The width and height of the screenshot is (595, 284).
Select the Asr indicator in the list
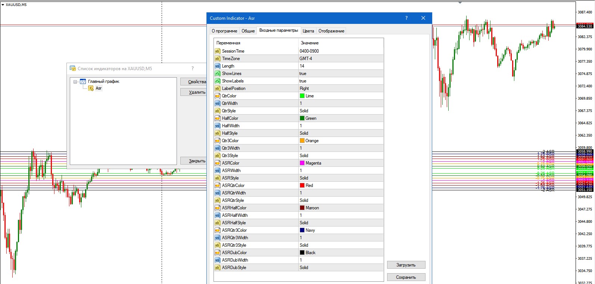[x=99, y=88]
